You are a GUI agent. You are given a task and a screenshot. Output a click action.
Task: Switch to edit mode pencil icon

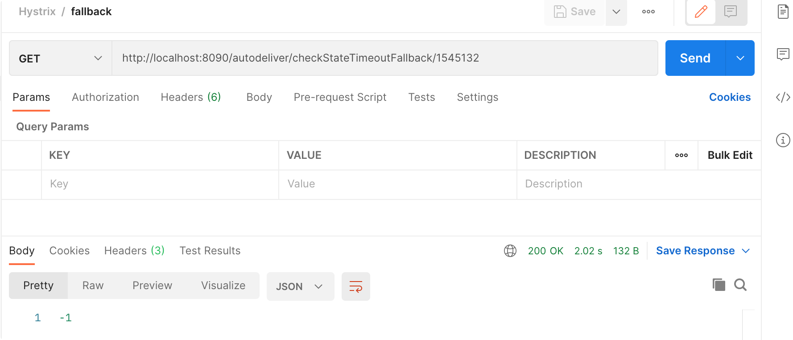coord(701,12)
